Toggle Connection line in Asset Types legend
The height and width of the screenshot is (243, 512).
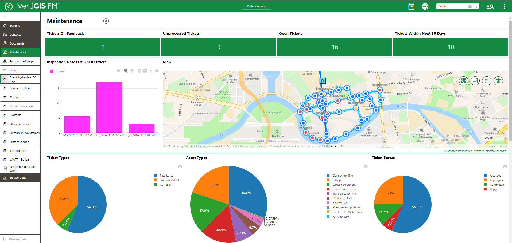(x=340, y=176)
